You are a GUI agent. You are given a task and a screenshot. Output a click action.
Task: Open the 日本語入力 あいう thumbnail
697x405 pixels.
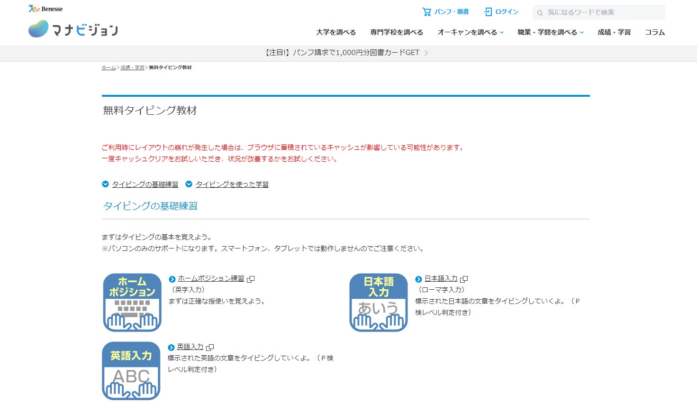pyautogui.click(x=379, y=302)
